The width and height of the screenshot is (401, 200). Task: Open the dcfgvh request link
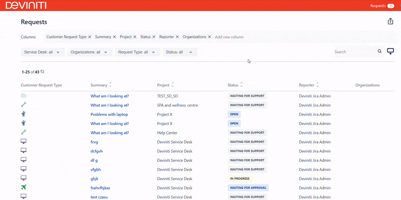click(x=96, y=151)
